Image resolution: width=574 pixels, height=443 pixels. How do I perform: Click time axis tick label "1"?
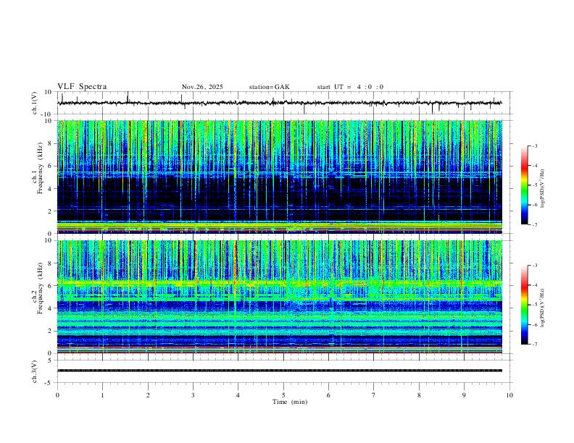pos(102,395)
